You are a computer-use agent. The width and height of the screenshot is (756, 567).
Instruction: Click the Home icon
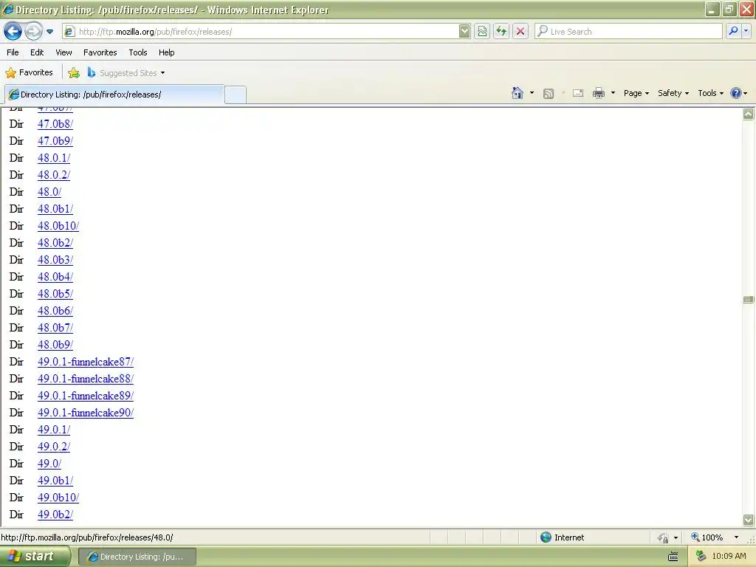518,93
